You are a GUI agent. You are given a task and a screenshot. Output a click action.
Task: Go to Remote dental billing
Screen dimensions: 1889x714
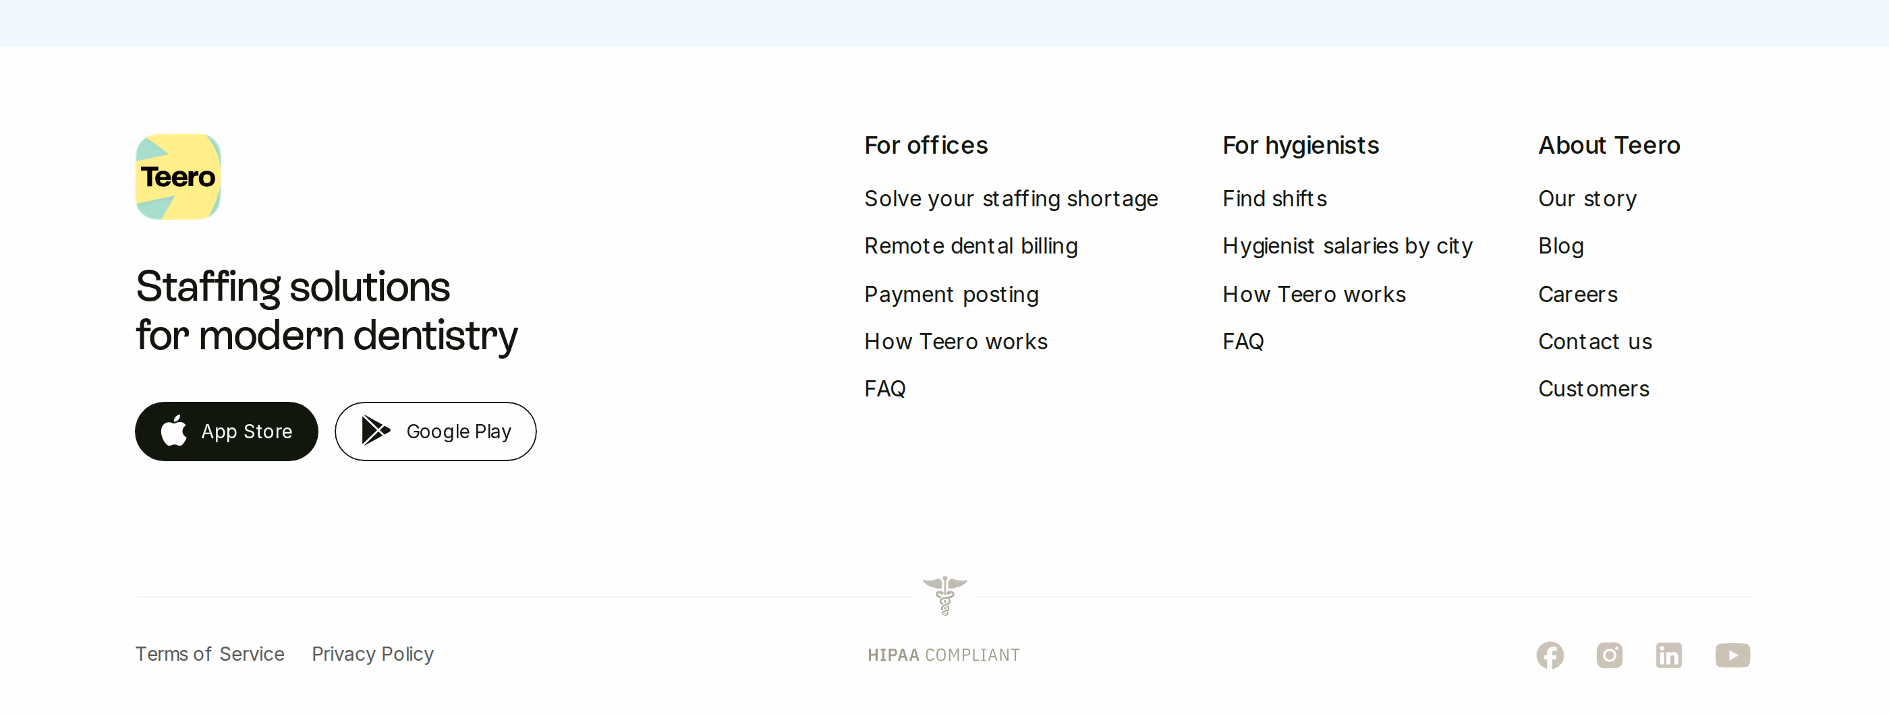point(971,246)
